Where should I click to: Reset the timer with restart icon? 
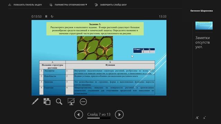pos(52,17)
